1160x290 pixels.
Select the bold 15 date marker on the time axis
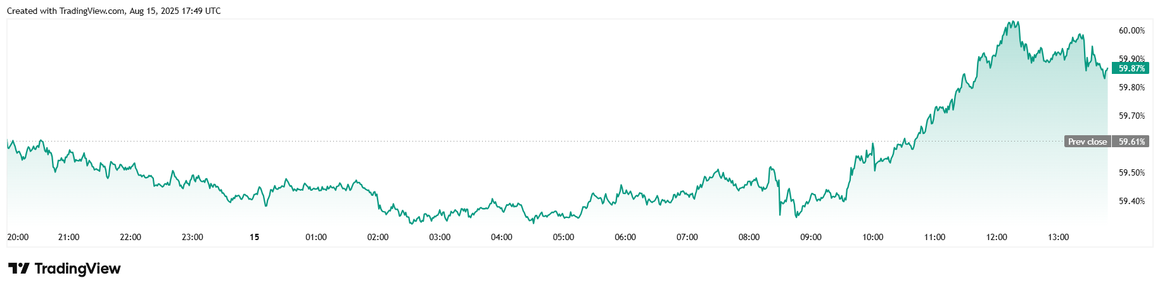(254, 237)
